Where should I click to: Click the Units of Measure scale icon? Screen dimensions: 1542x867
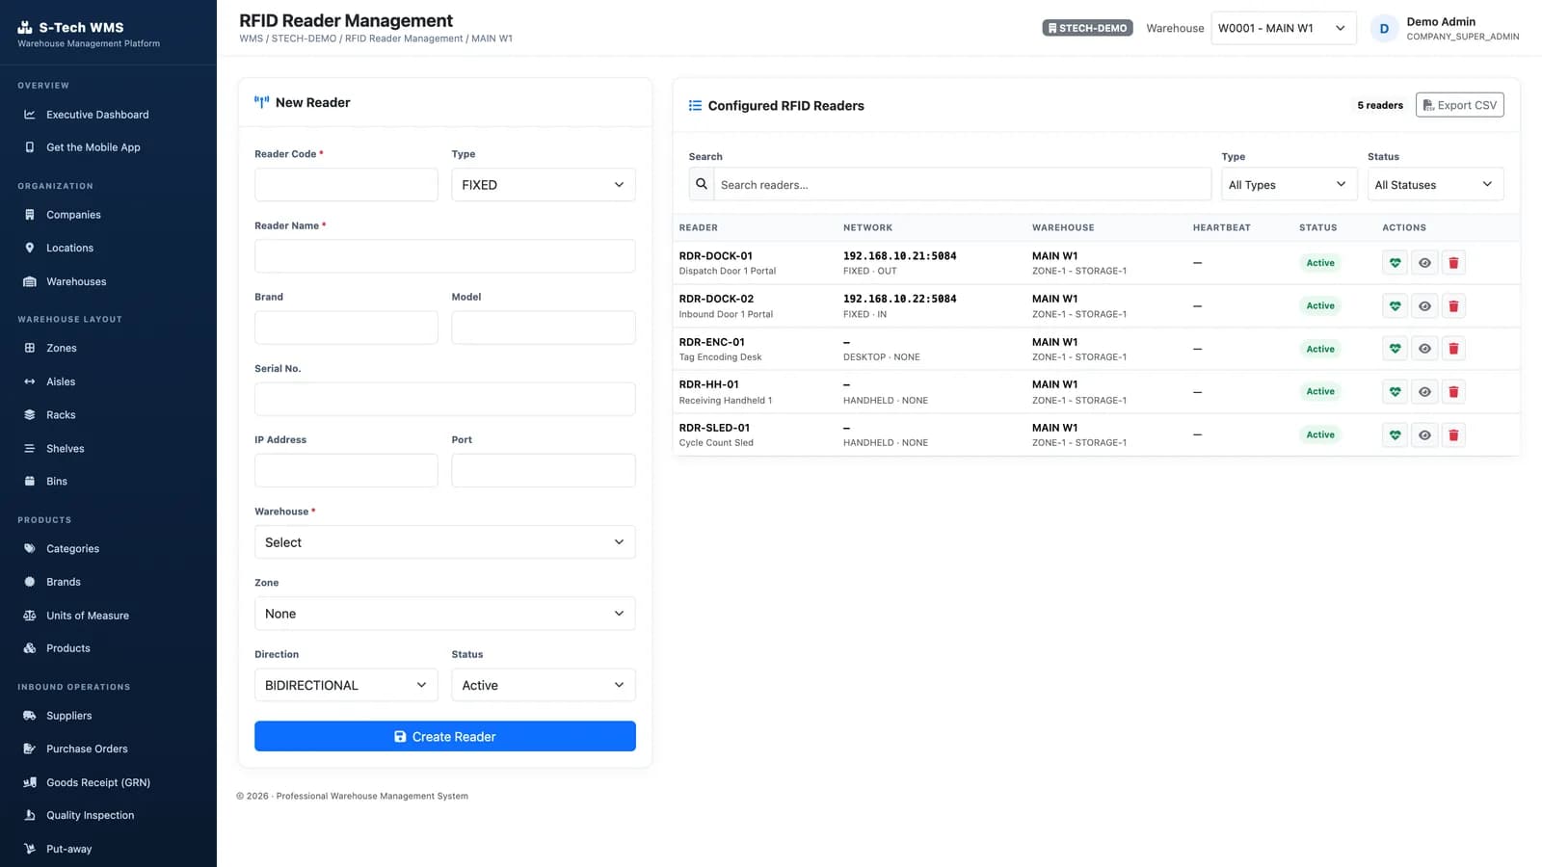coord(30,616)
